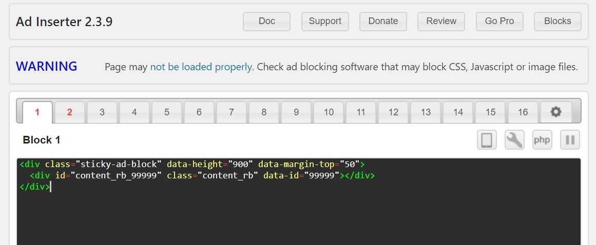Select block tab 5
Screen dimensions: 596x245
coord(167,112)
